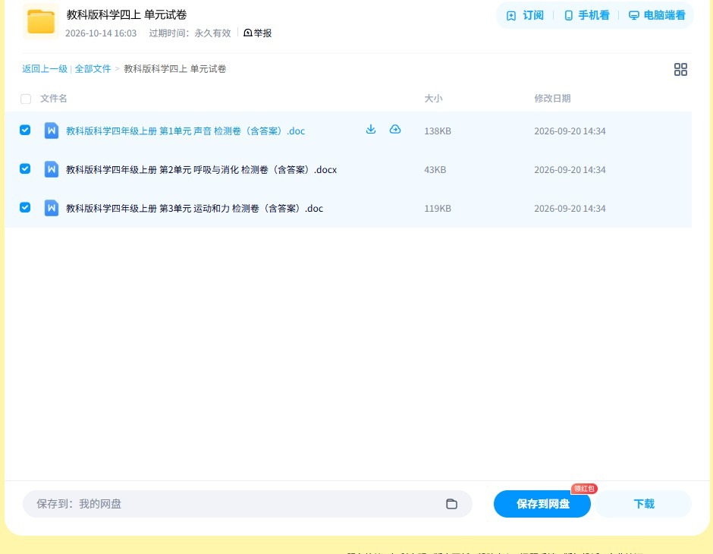Click 订阅 subscribe button
Image resolution: width=713 pixels, height=554 pixels.
525,15
